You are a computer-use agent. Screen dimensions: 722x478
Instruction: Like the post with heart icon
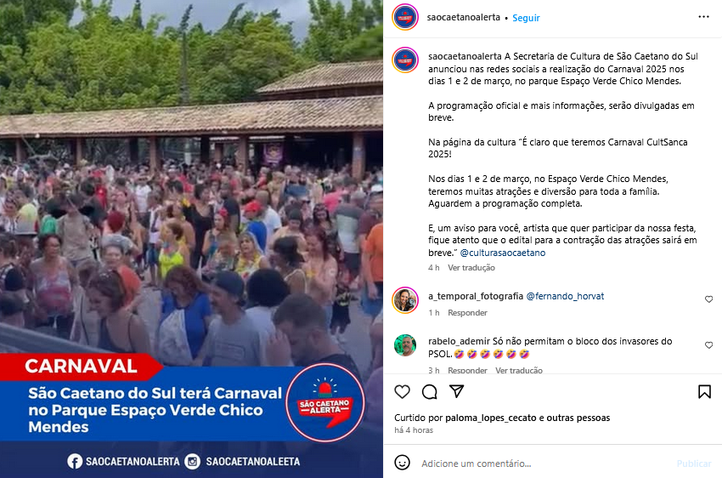[402, 392]
